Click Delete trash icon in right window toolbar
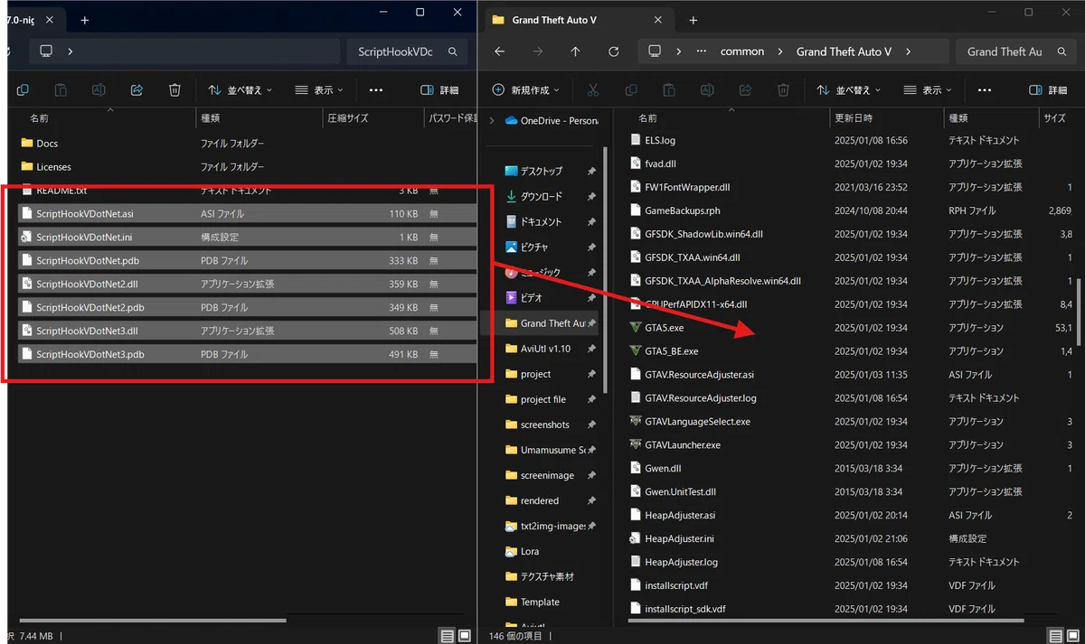Viewport: 1085px width, 644px height. (783, 90)
